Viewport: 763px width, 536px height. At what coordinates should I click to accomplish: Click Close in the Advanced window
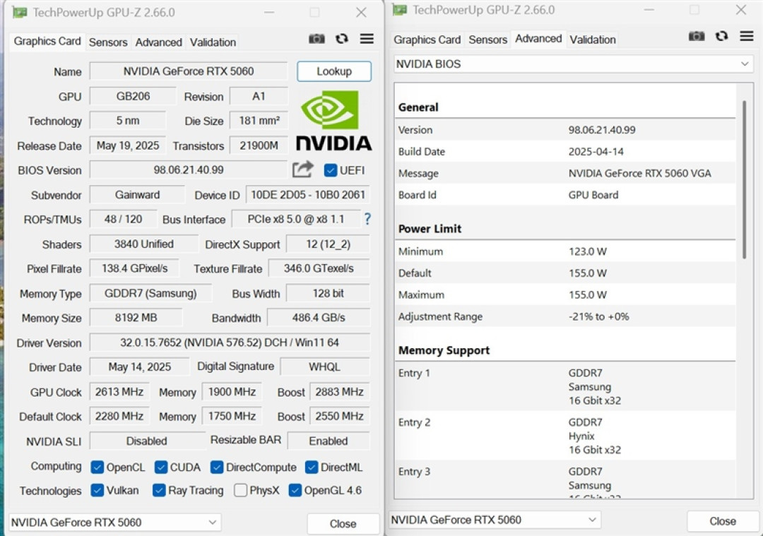(722, 520)
